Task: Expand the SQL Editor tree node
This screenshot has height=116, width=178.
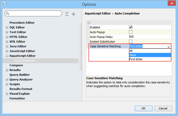Action: (x=7, y=27)
